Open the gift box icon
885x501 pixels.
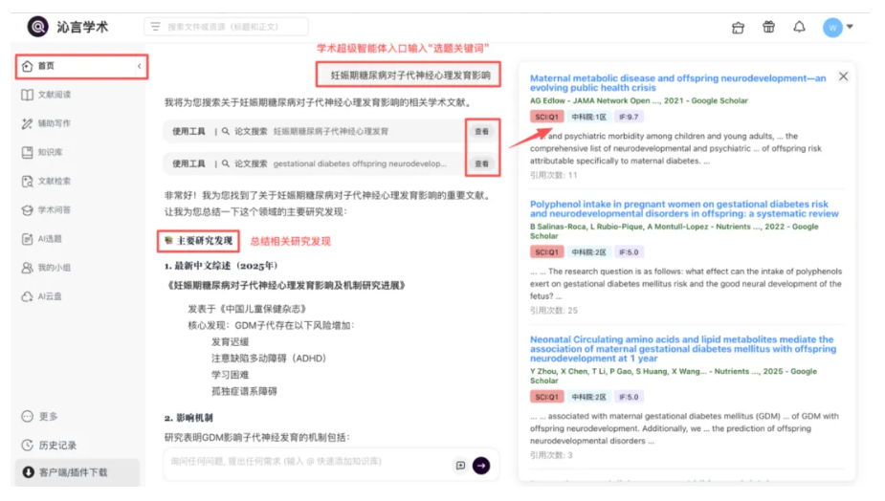coord(768,27)
